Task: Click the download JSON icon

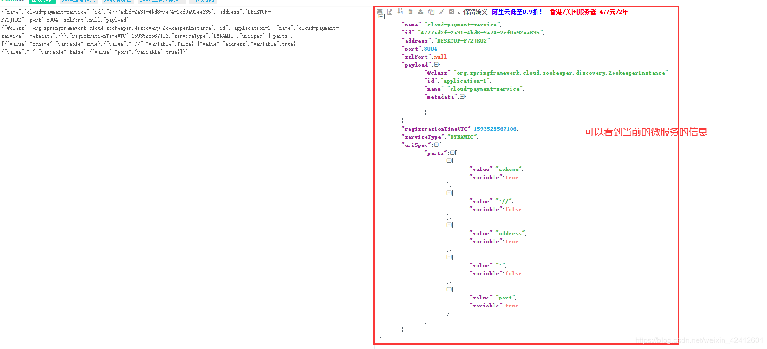Action: tap(420, 12)
